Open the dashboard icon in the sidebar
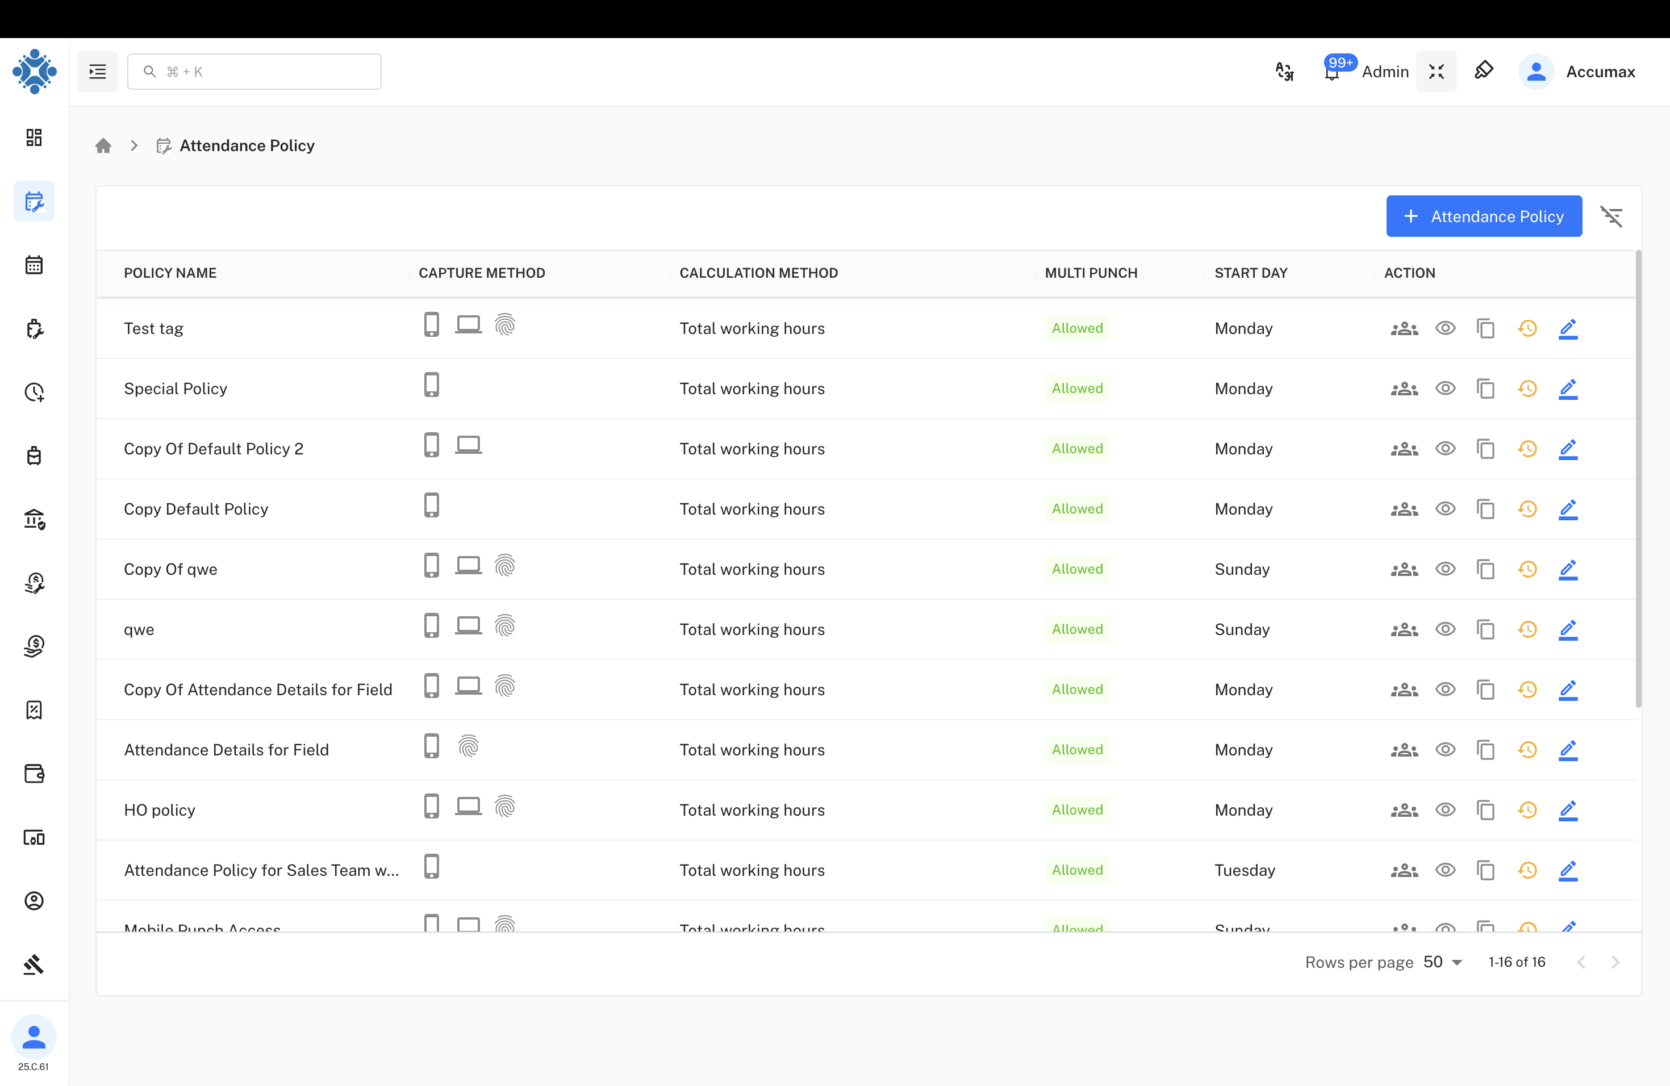The height and width of the screenshot is (1086, 1670). pyautogui.click(x=34, y=137)
